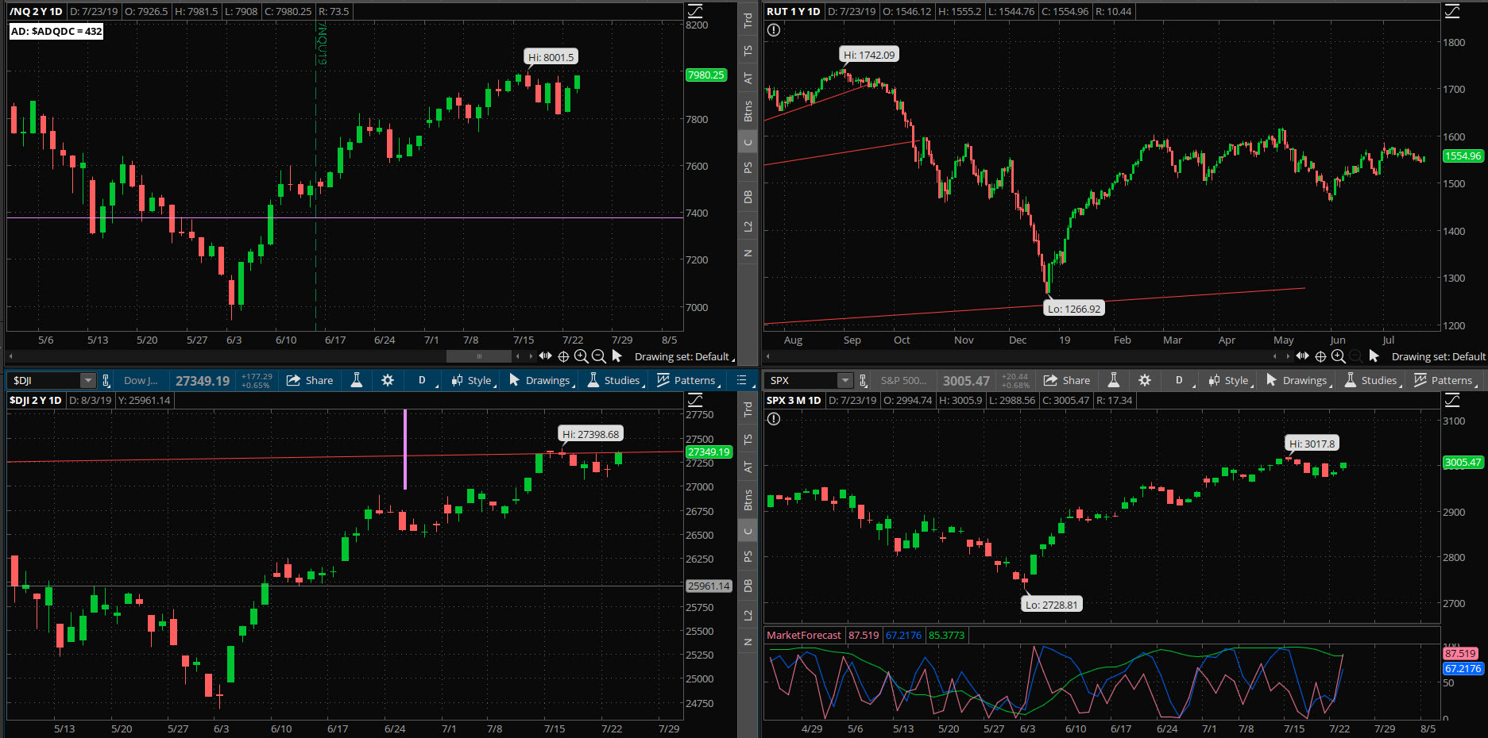The width and height of the screenshot is (1488, 738).
Task: Click the pan arrows icon under RUT chart
Action: [x=1302, y=356]
